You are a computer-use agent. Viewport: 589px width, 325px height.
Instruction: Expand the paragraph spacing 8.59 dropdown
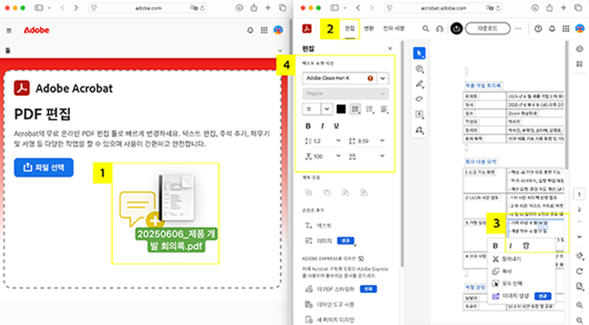point(382,141)
